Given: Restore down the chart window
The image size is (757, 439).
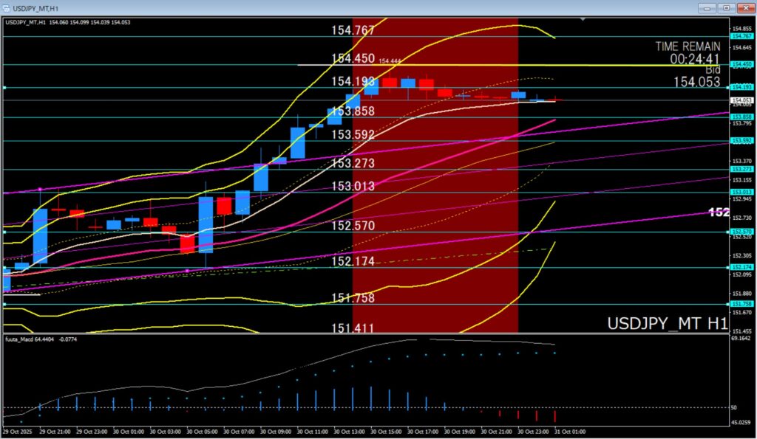Looking at the screenshot, I should 726,7.
